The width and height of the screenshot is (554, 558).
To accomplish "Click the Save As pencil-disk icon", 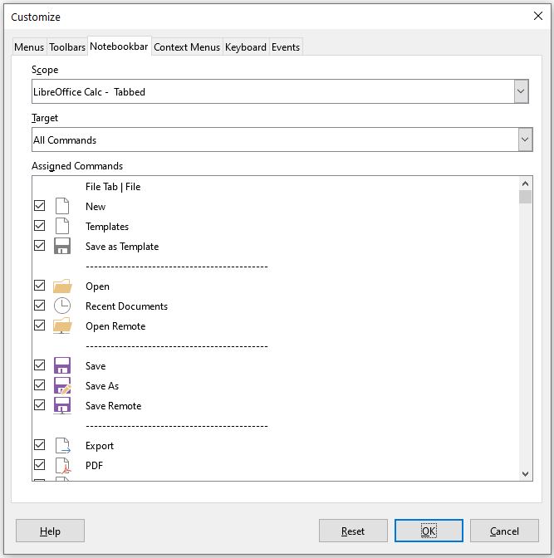I will point(62,385).
